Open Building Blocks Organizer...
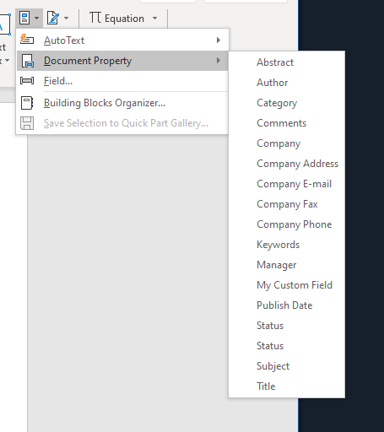Screen dimensions: 384x432 (122, 103)
